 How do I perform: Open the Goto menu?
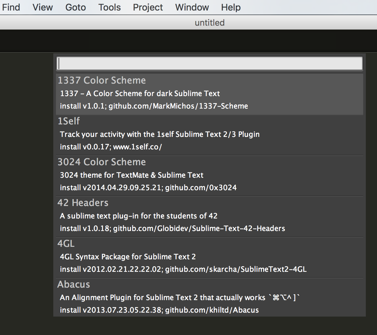point(75,7)
